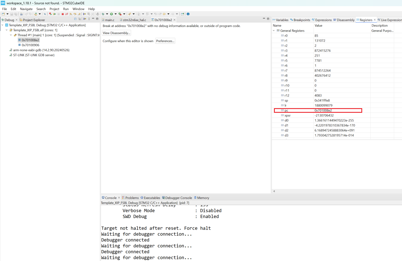
Task: Minimize the Debug view panel
Action: (93, 18)
